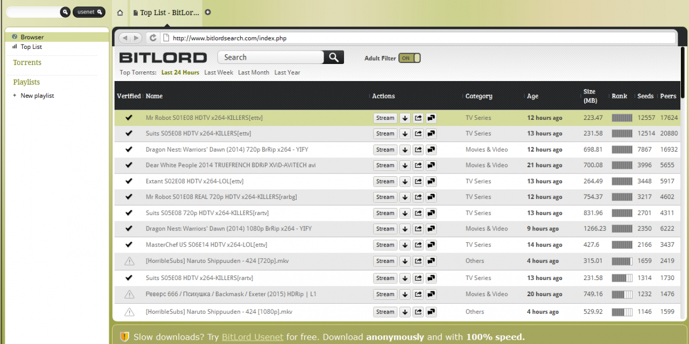The image size is (689, 344).
Task: Click the home icon beside the tab
Action: (x=120, y=12)
